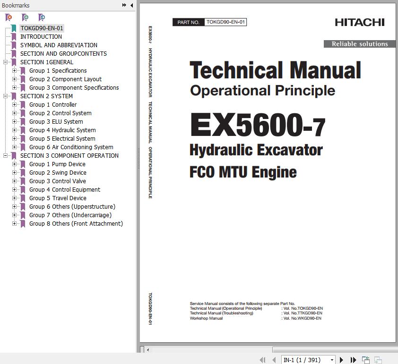Jump to Group 1 Controller bookmark
Viewport: 398px width, 364px height.
[x=53, y=104]
